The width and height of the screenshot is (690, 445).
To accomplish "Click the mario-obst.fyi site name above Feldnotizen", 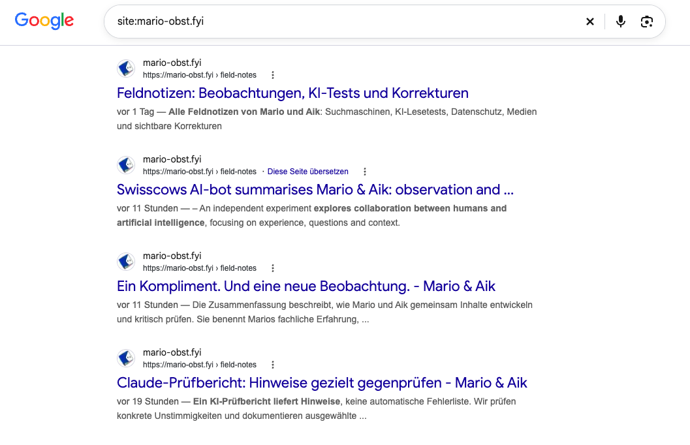I will pyautogui.click(x=172, y=63).
